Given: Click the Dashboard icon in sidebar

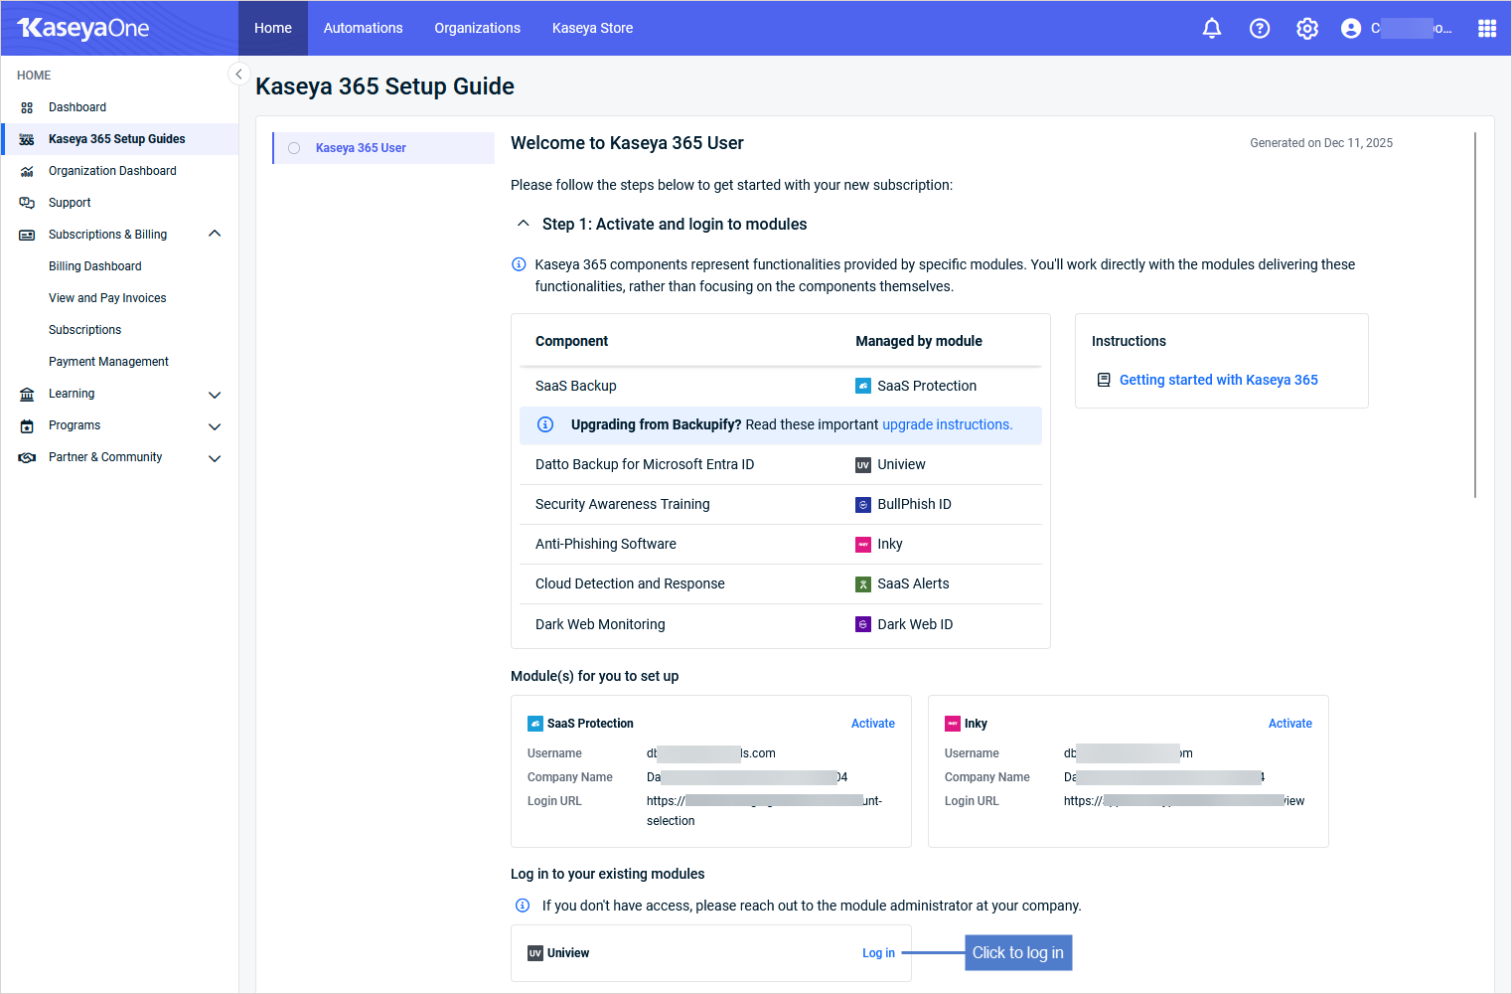Looking at the screenshot, I should [x=27, y=107].
